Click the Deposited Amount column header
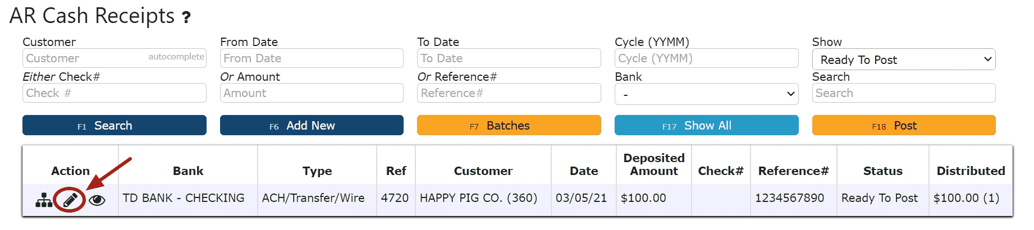This screenshot has height=230, width=1034. pos(654,164)
